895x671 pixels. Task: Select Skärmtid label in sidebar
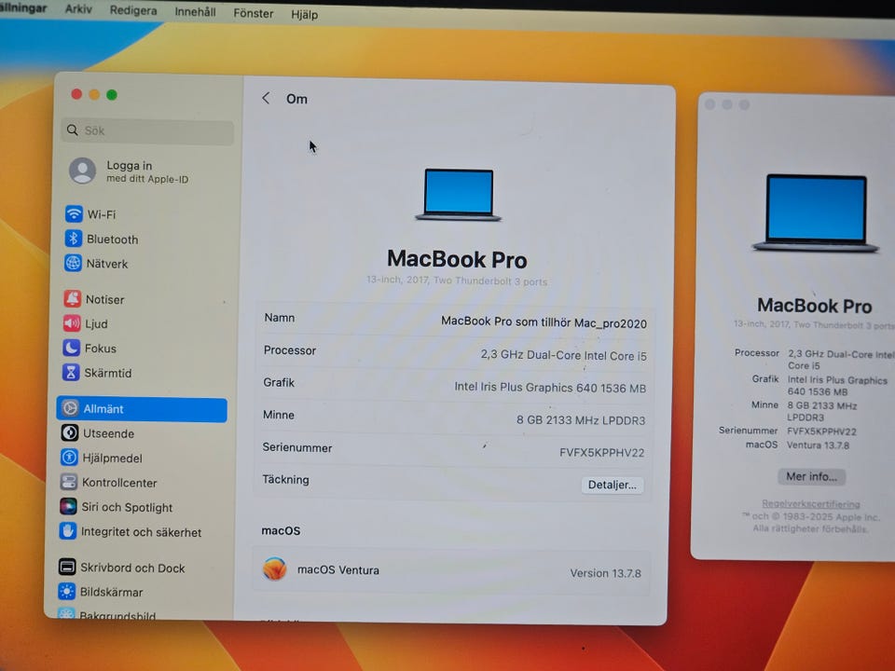[107, 373]
